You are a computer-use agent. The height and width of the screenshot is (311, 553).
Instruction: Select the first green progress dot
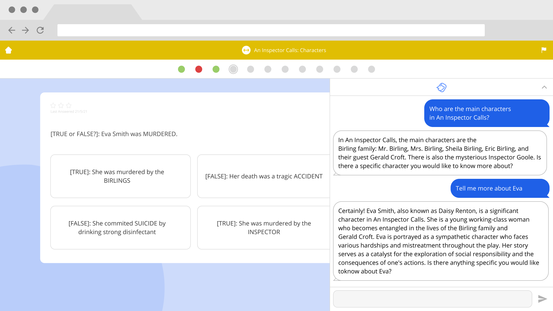[181, 69]
